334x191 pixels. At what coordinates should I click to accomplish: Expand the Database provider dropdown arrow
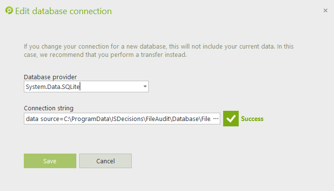[145, 87]
